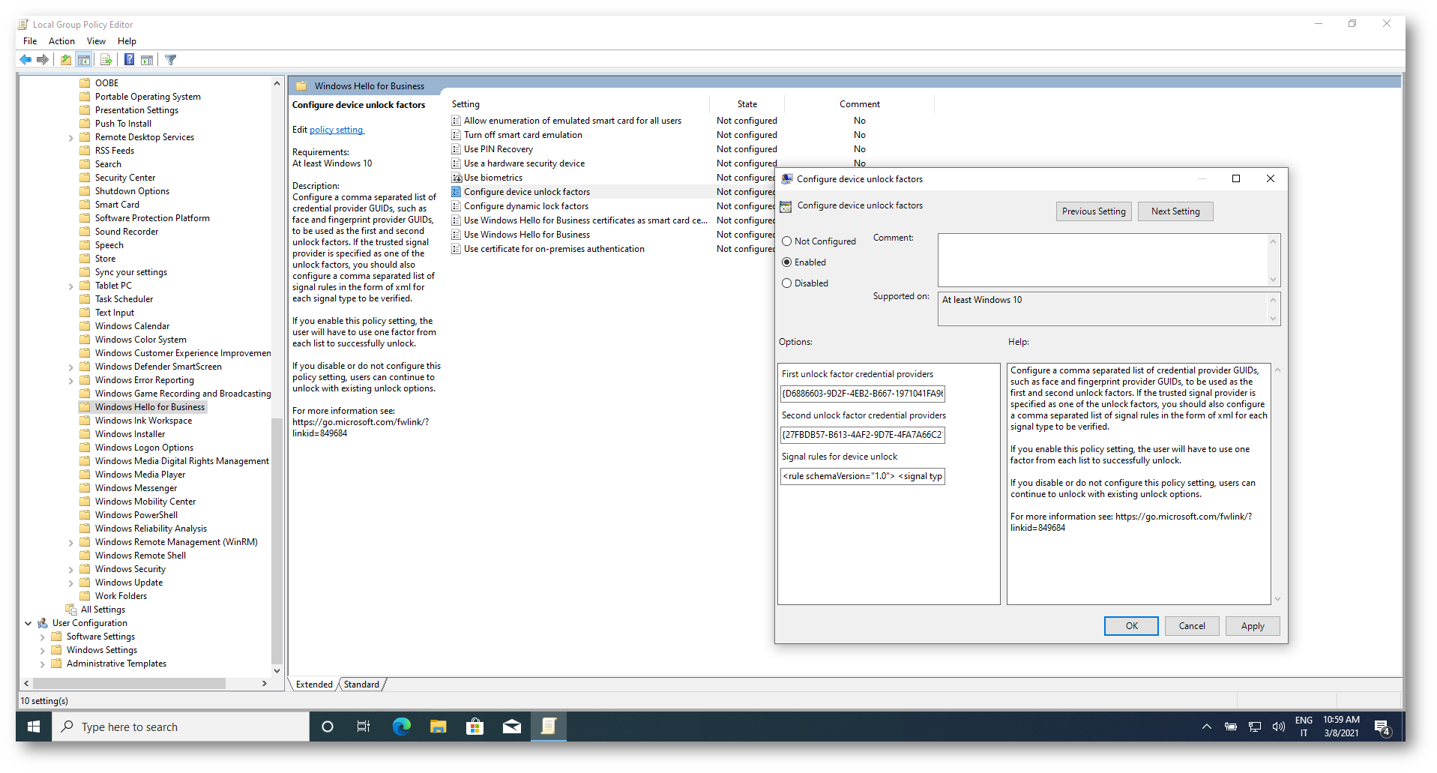Click the Comment text box
The width and height of the screenshot is (1437, 773).
pyautogui.click(x=1103, y=260)
